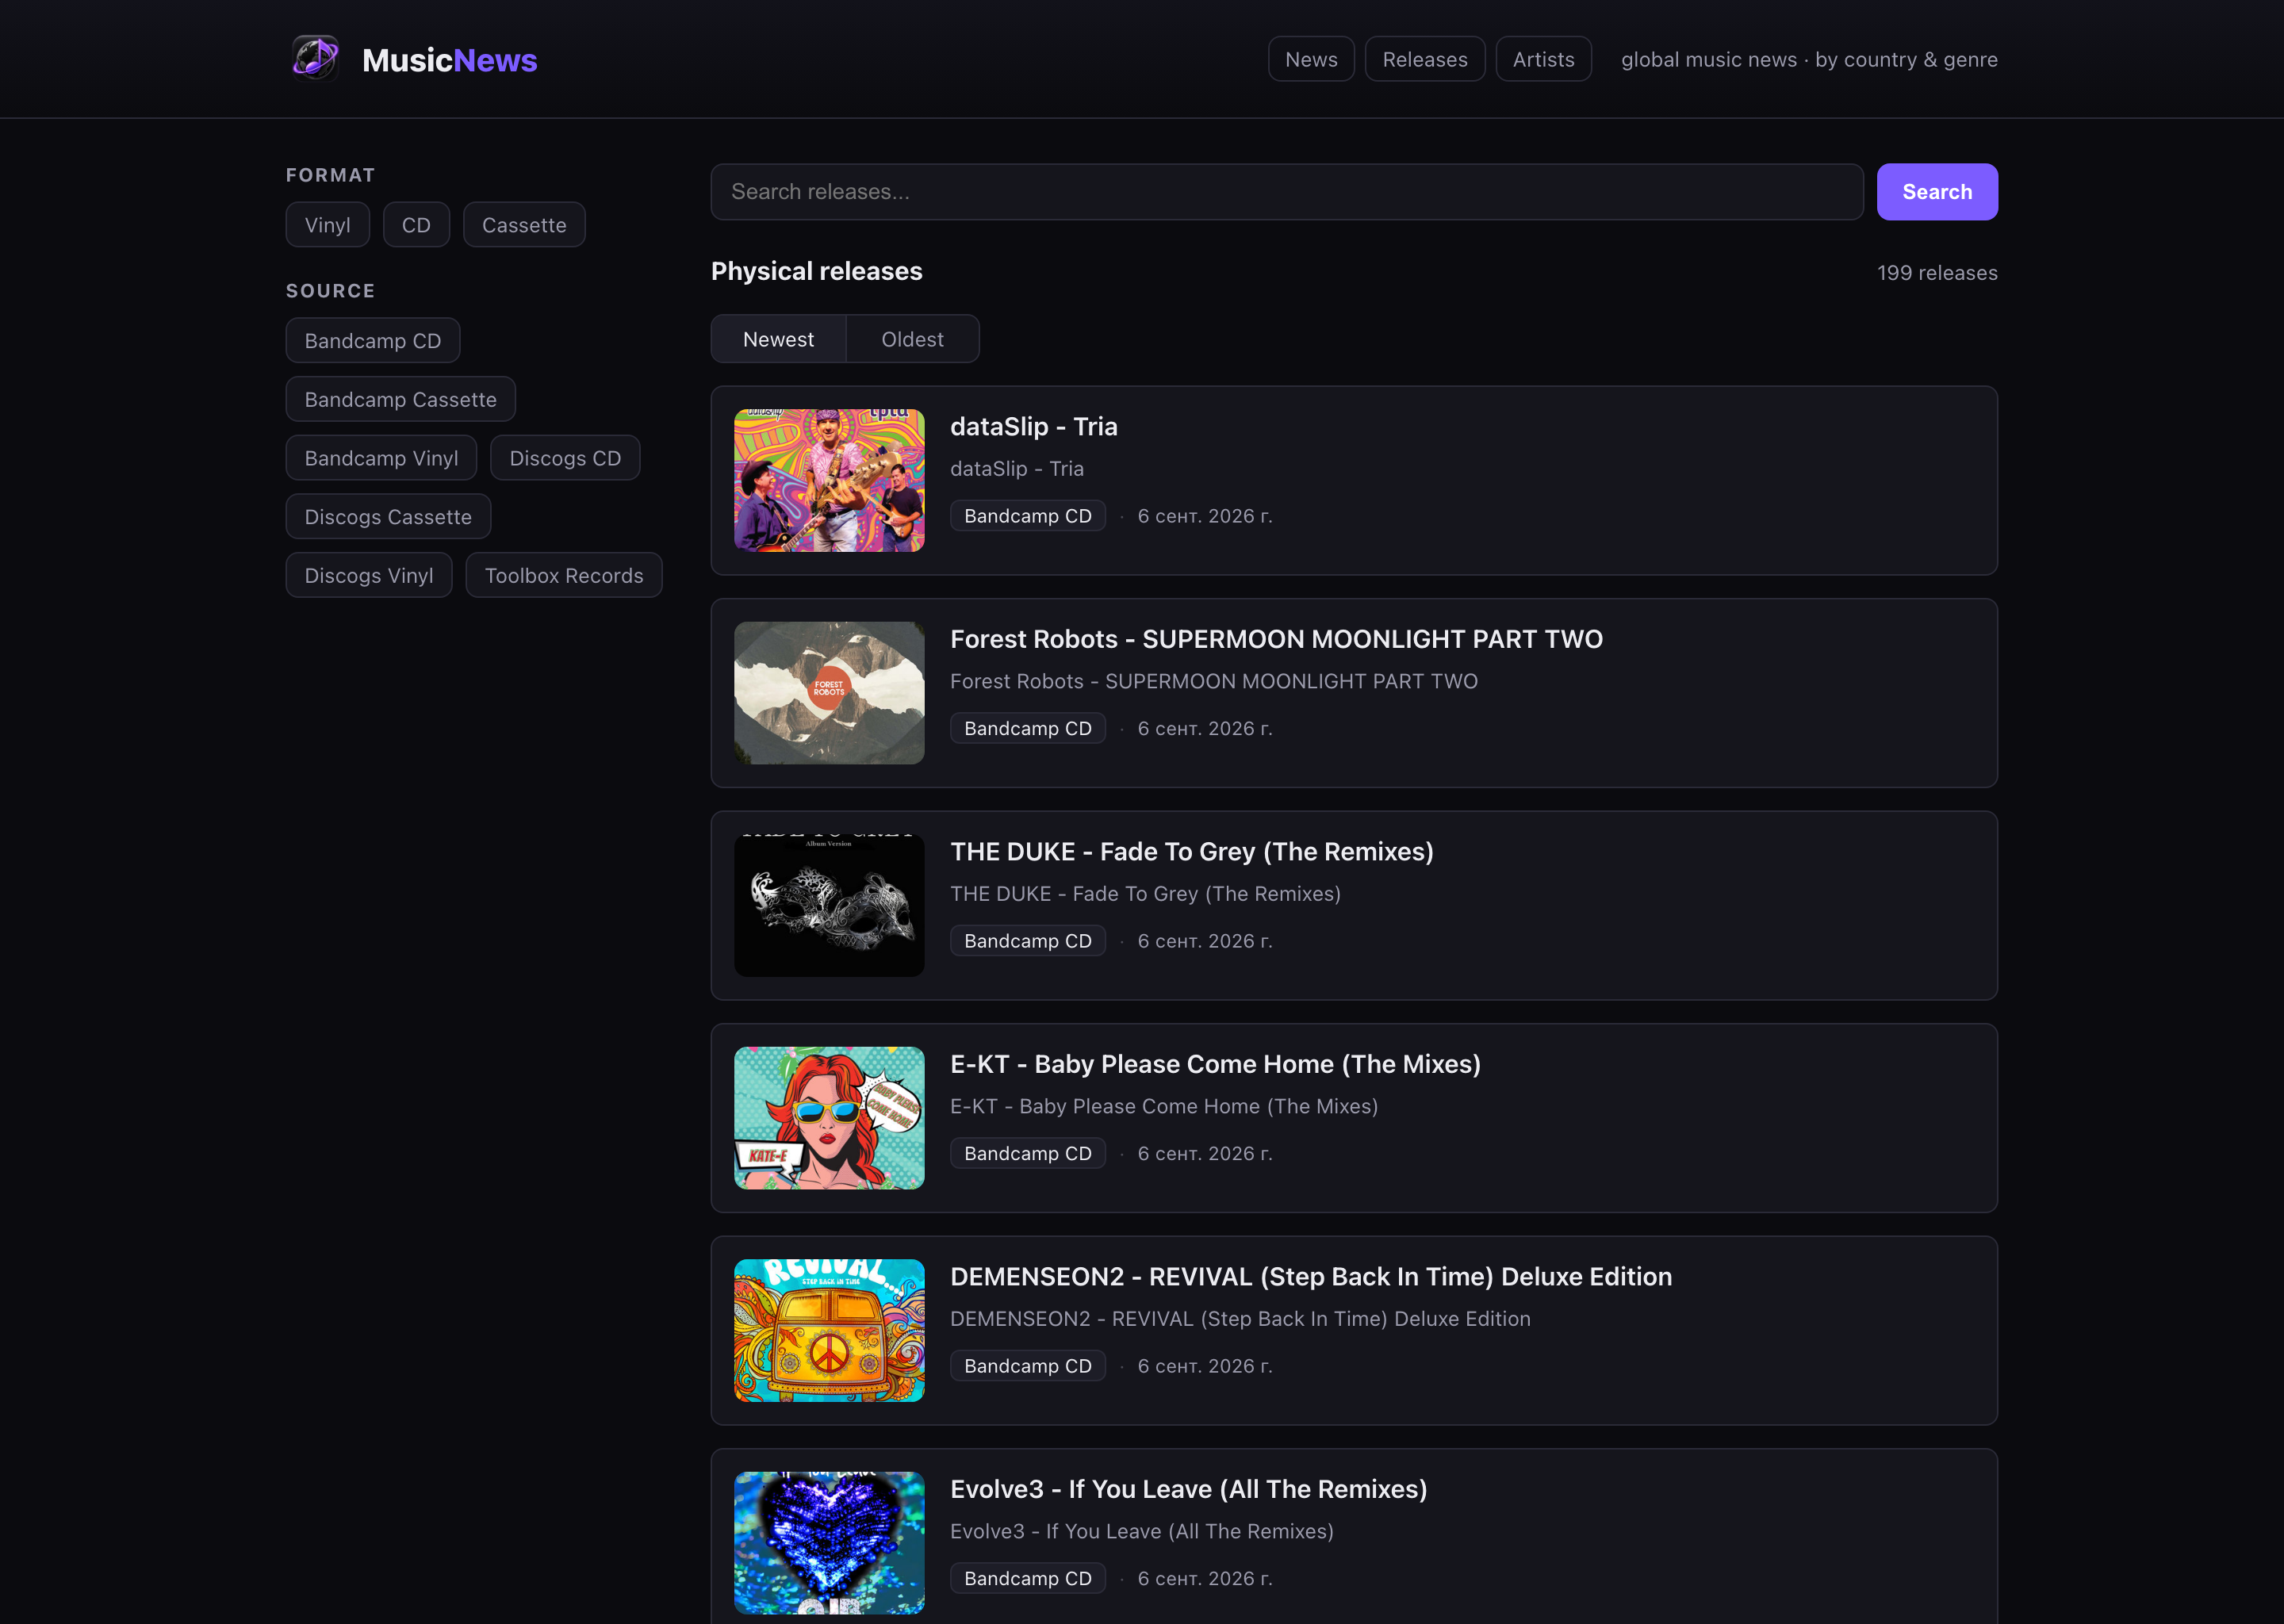Select the Bandcamp Vinyl source filter
This screenshot has height=1624, width=2284.
[x=381, y=458]
